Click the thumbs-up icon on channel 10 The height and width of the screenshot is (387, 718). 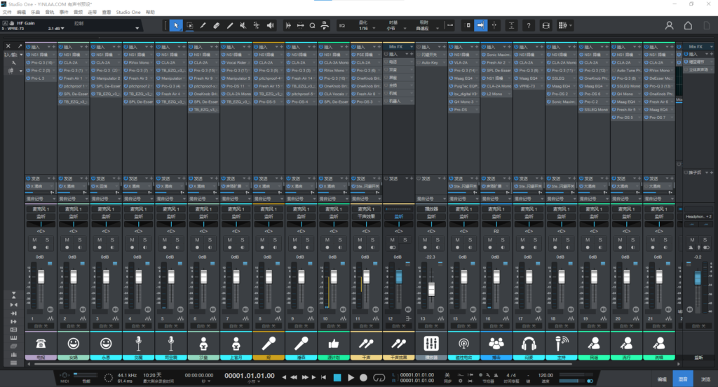click(x=334, y=343)
